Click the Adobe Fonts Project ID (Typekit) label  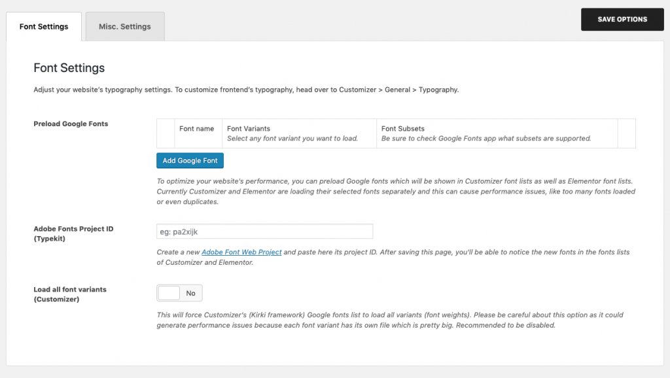(73, 233)
